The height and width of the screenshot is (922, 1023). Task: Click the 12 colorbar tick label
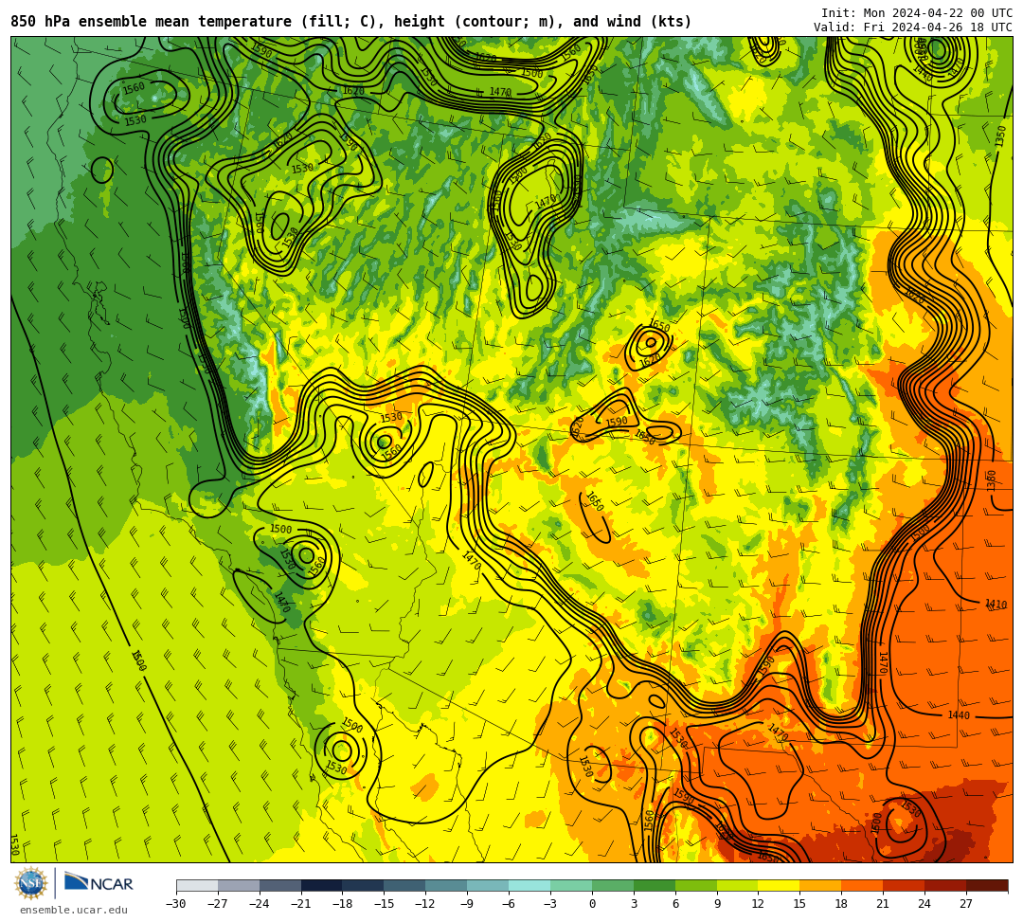click(758, 904)
